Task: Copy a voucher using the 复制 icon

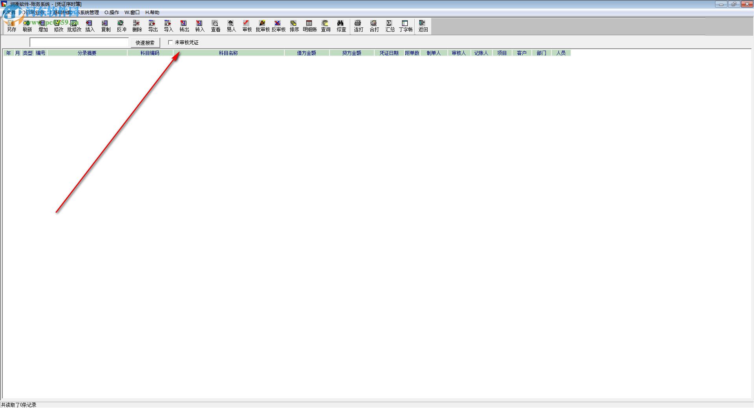Action: pyautogui.click(x=106, y=26)
